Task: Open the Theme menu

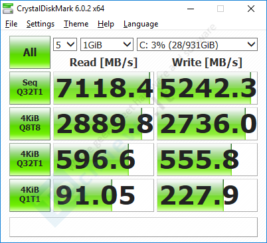Action: tap(76, 24)
